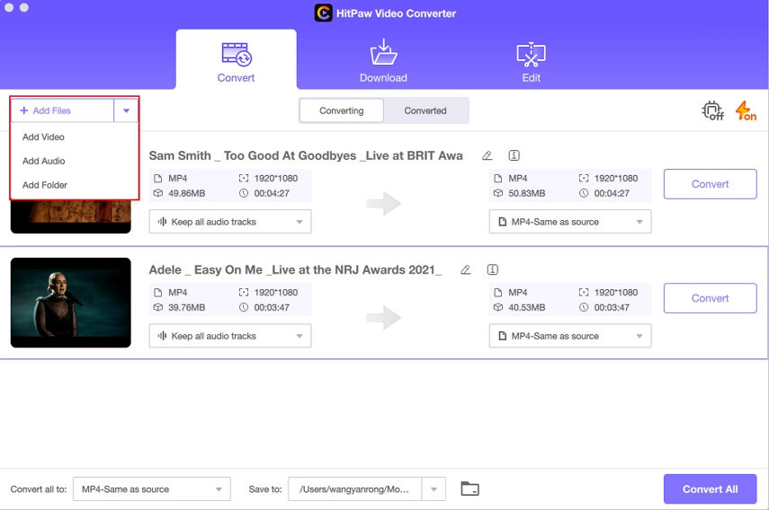The image size is (769, 510).
Task: Rename the Sam Smith video title
Action: click(x=487, y=155)
